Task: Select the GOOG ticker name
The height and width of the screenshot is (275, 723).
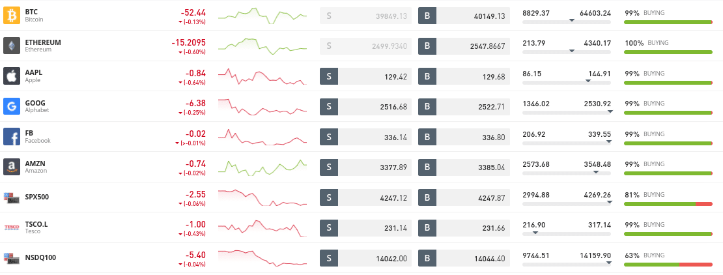Action: point(35,103)
